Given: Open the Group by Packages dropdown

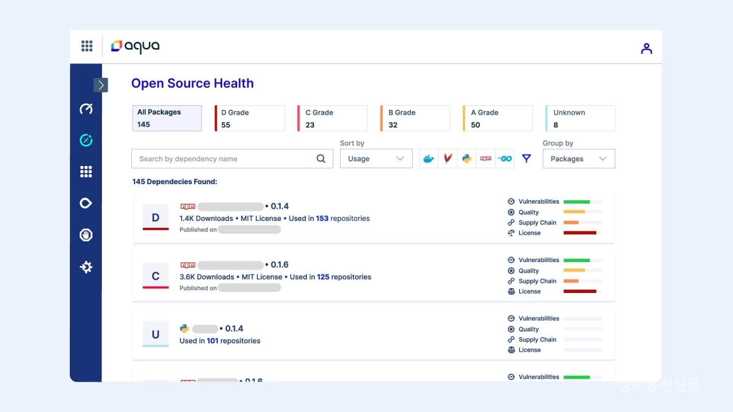Looking at the screenshot, I should pos(578,159).
